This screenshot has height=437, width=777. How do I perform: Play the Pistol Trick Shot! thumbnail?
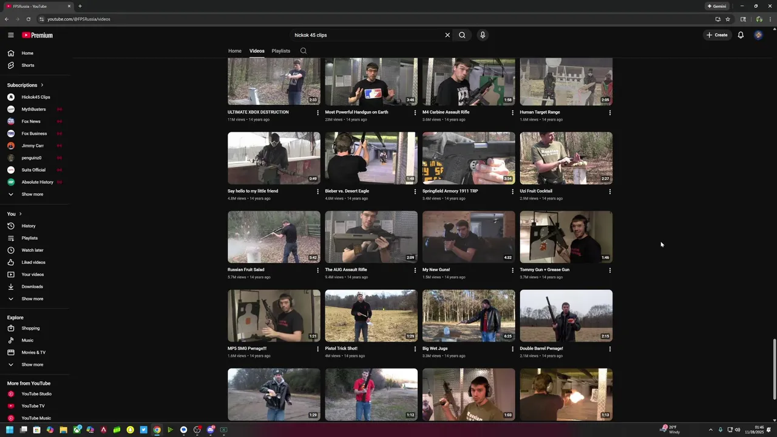[372, 316]
